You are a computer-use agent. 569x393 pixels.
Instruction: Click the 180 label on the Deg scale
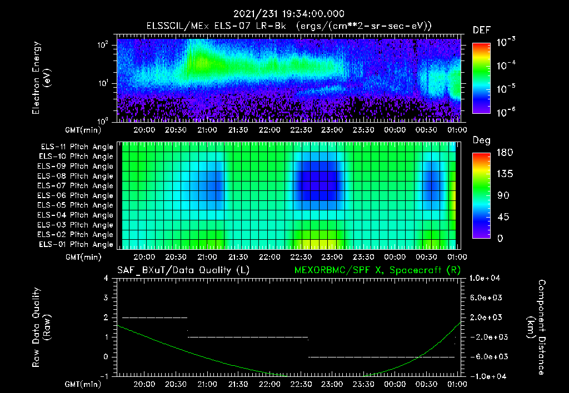coord(505,153)
